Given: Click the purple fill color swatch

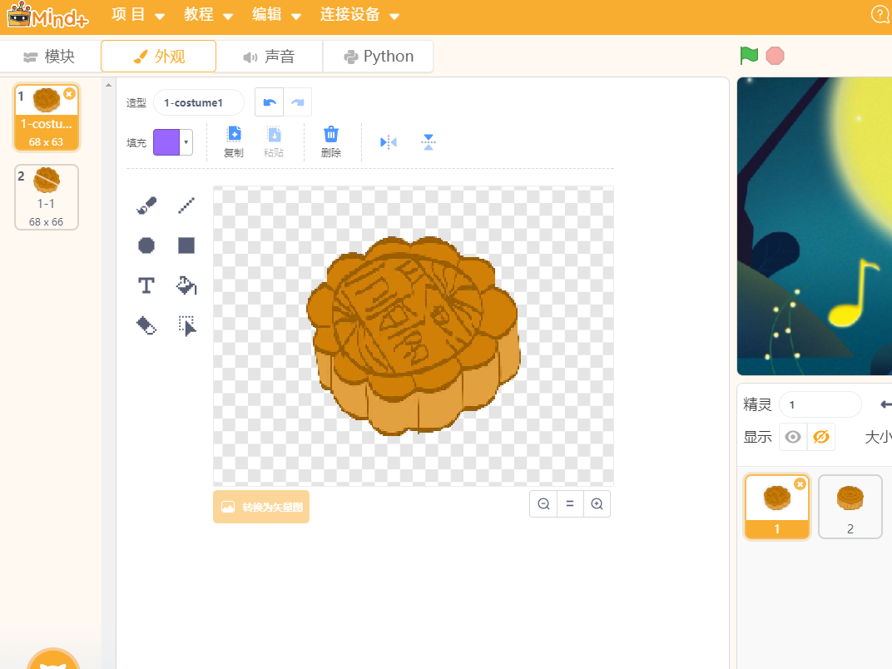Looking at the screenshot, I should click(166, 142).
